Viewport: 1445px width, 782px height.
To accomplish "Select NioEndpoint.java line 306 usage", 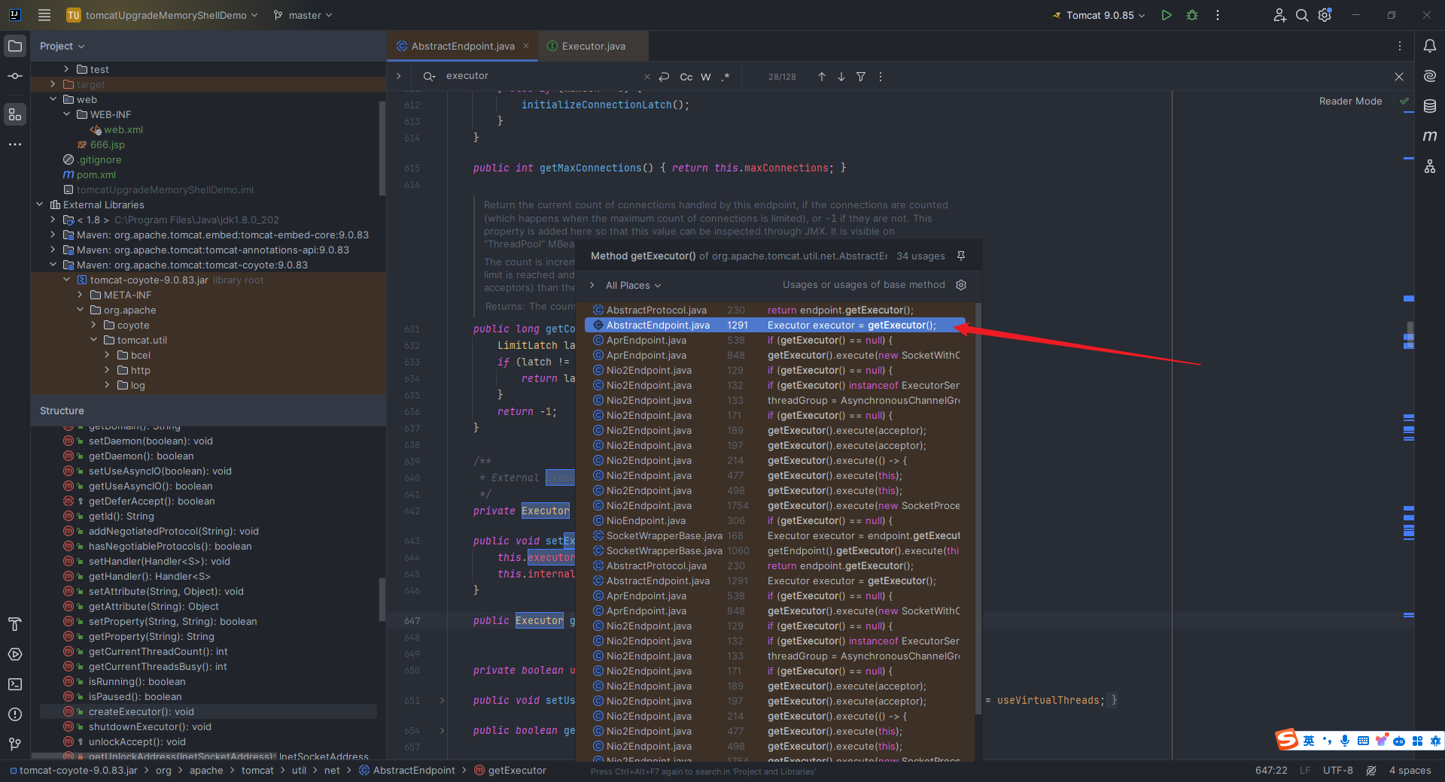I will pos(775,520).
